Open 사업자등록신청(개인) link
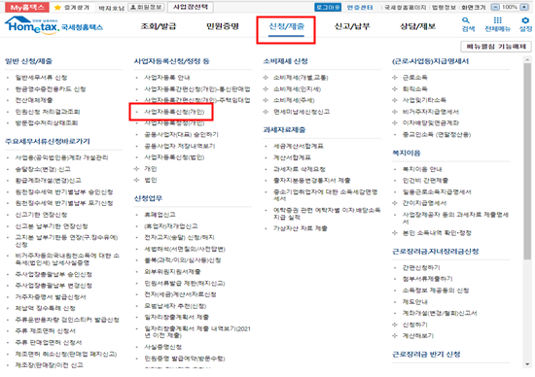This screenshot has height=377, width=535. coord(174,112)
